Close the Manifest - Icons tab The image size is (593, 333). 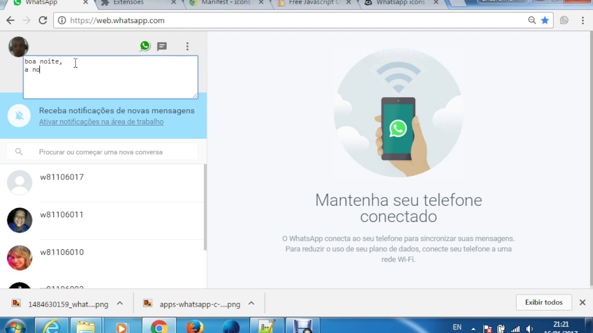tap(260, 3)
